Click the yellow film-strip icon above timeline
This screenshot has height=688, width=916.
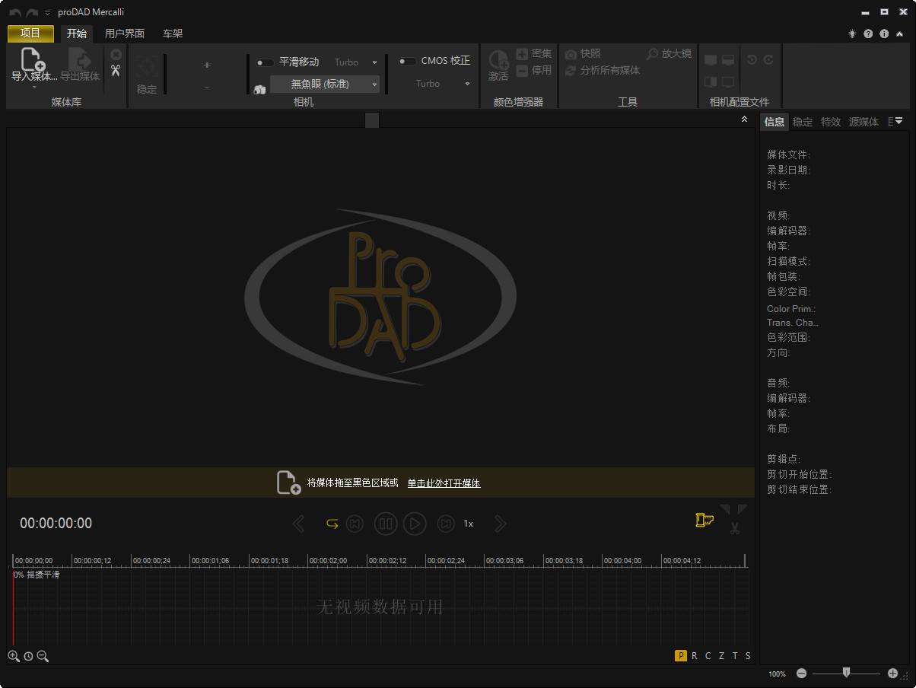[704, 520]
